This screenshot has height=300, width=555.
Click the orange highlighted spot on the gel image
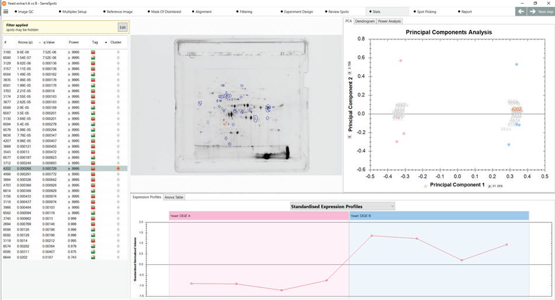click(x=224, y=124)
